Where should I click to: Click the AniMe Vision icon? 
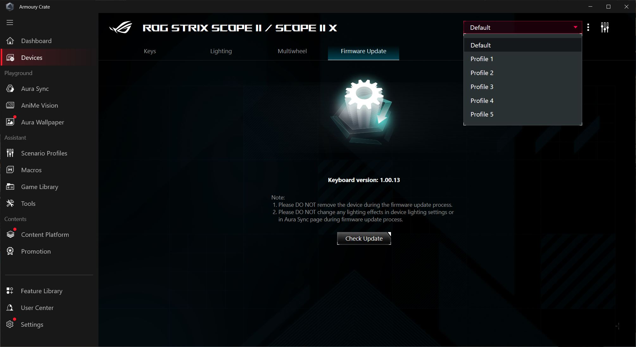pyautogui.click(x=10, y=105)
